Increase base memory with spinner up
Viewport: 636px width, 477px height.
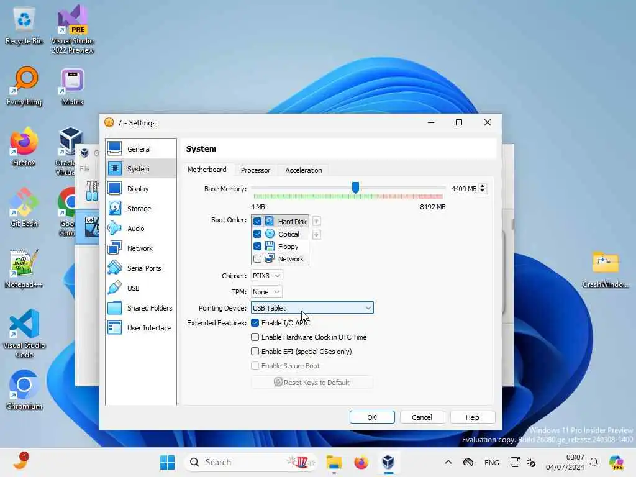482,186
